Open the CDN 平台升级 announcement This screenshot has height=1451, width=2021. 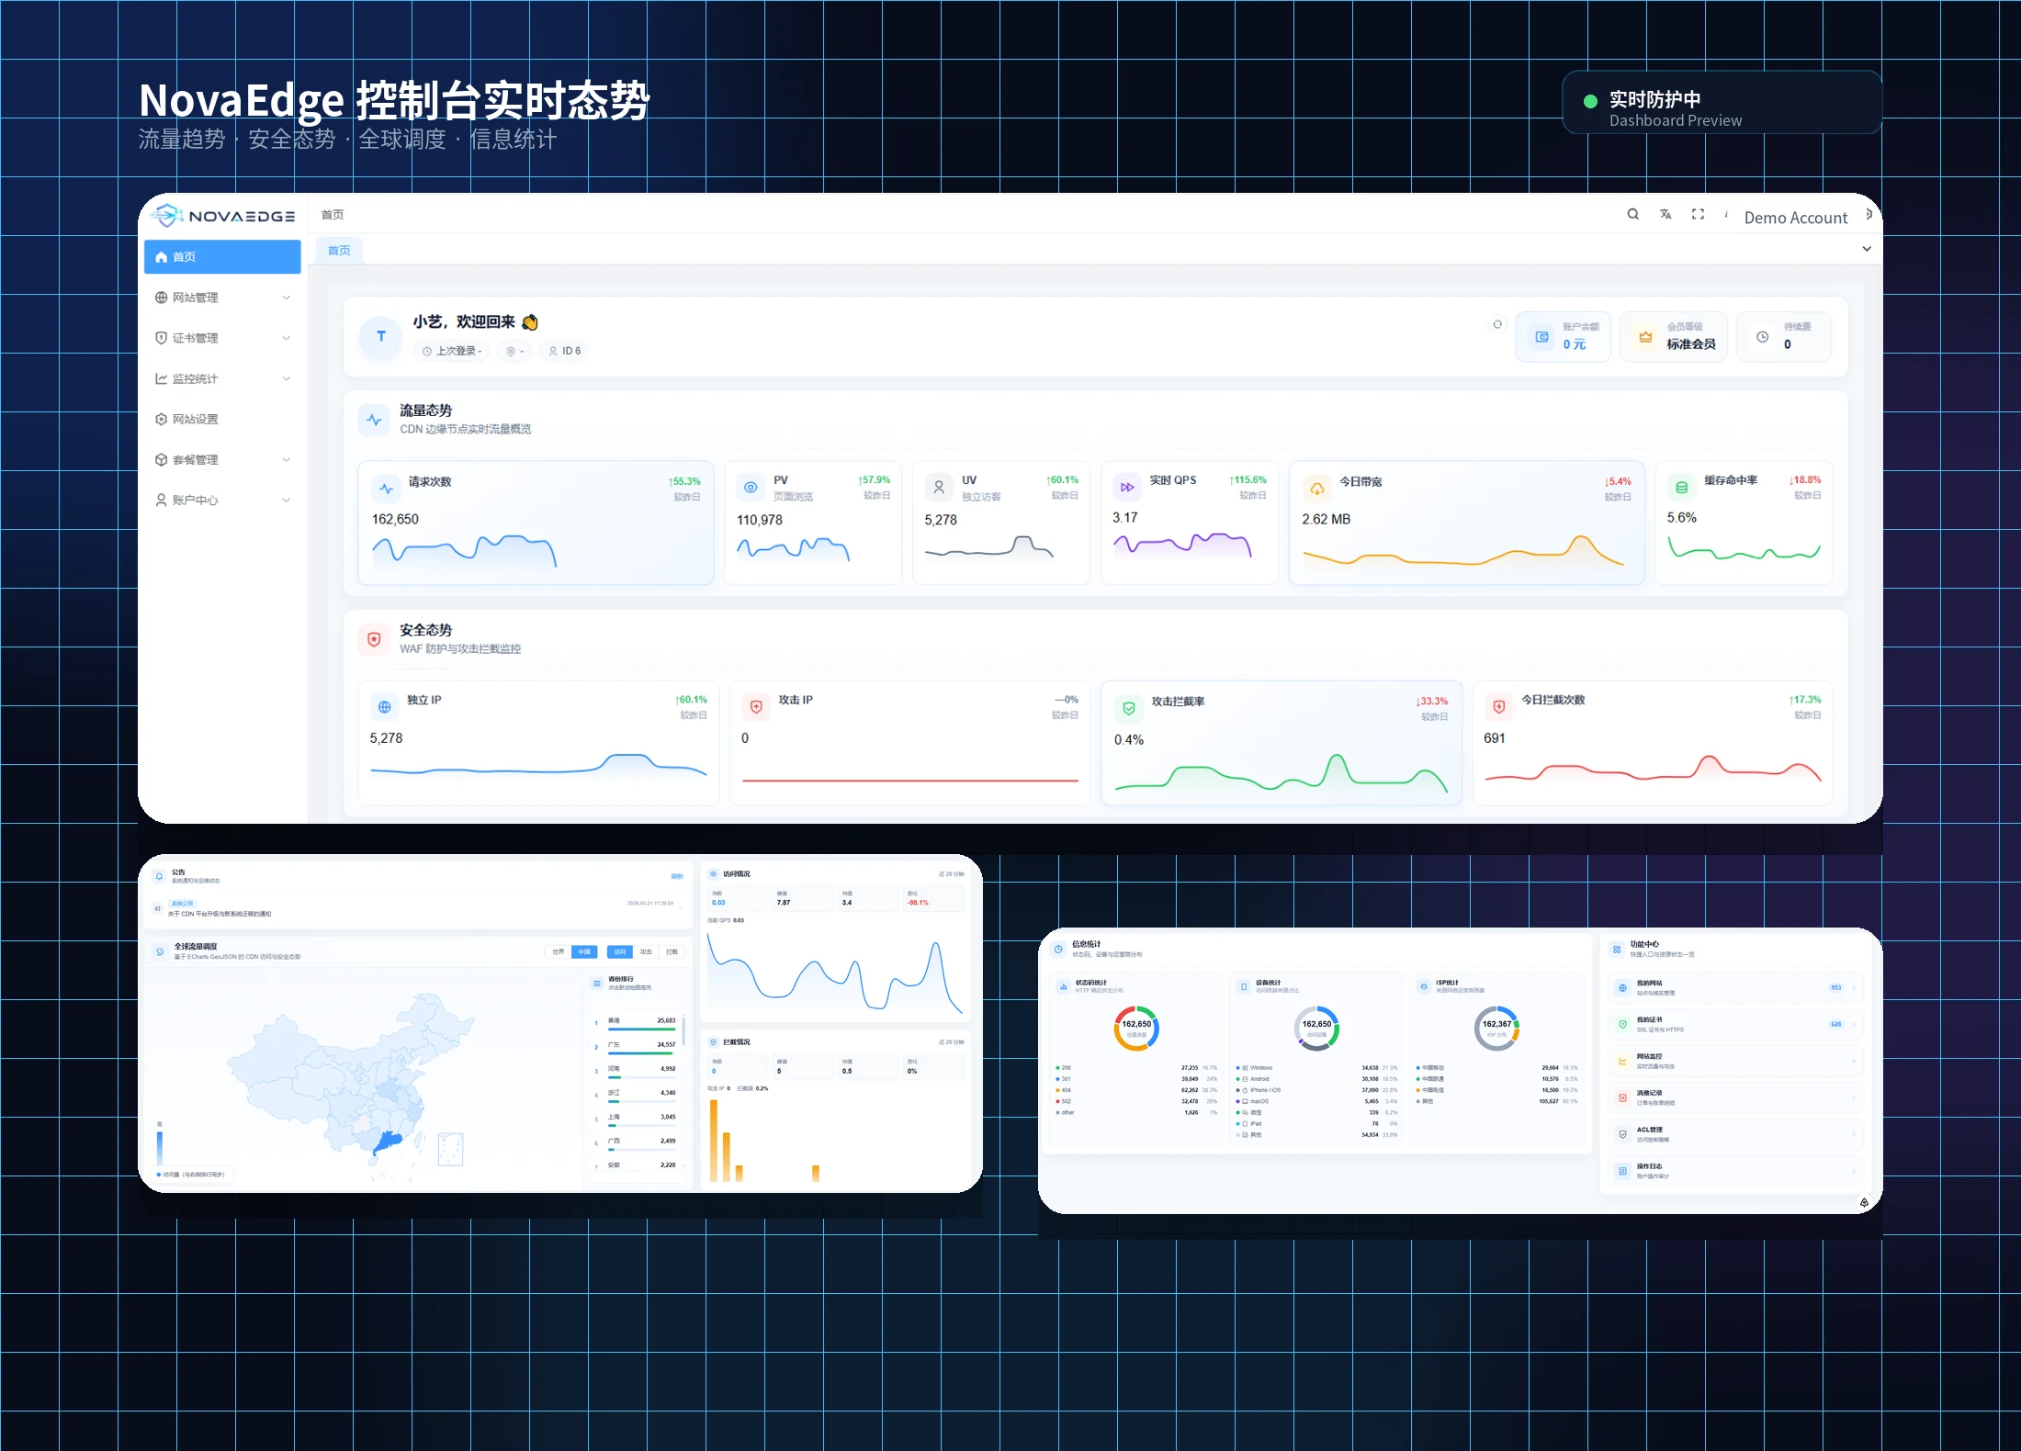tap(418, 908)
